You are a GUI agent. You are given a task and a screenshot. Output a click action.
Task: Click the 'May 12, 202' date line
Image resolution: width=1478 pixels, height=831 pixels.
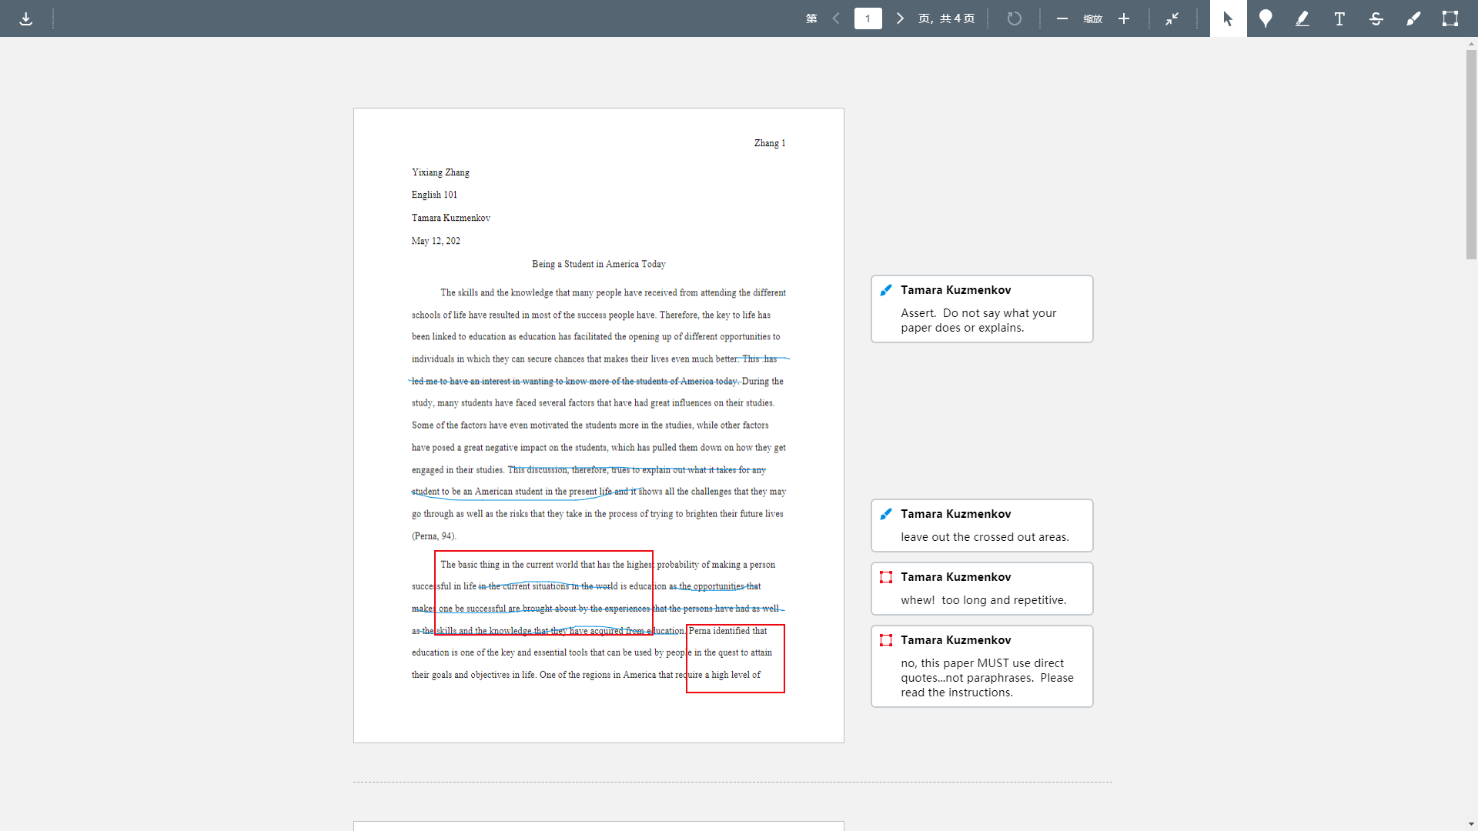(x=436, y=241)
